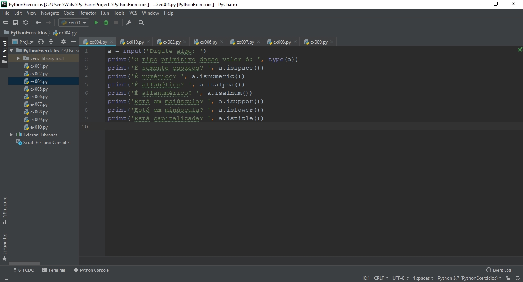Open the Refactor menu
Screen dimensions: 523x282
coord(88,13)
